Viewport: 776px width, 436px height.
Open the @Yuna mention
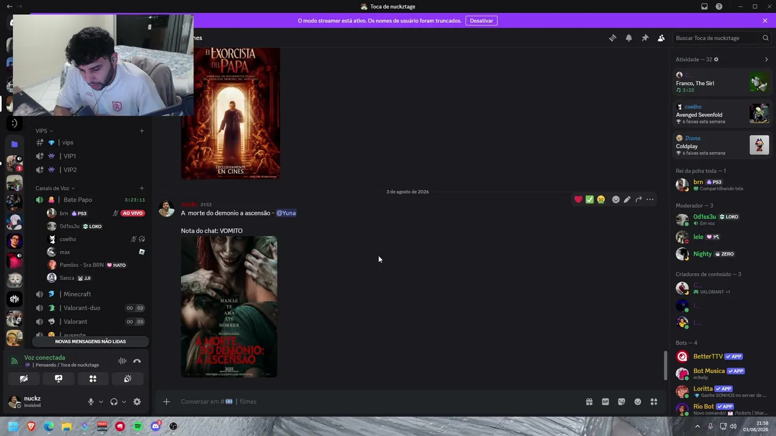click(286, 213)
